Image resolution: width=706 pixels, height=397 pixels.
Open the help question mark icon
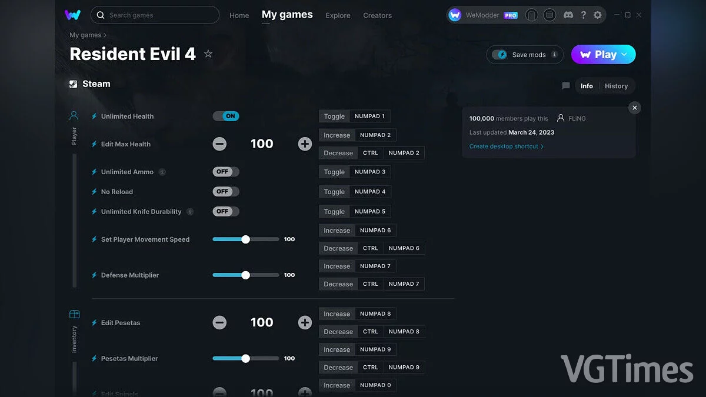point(583,15)
